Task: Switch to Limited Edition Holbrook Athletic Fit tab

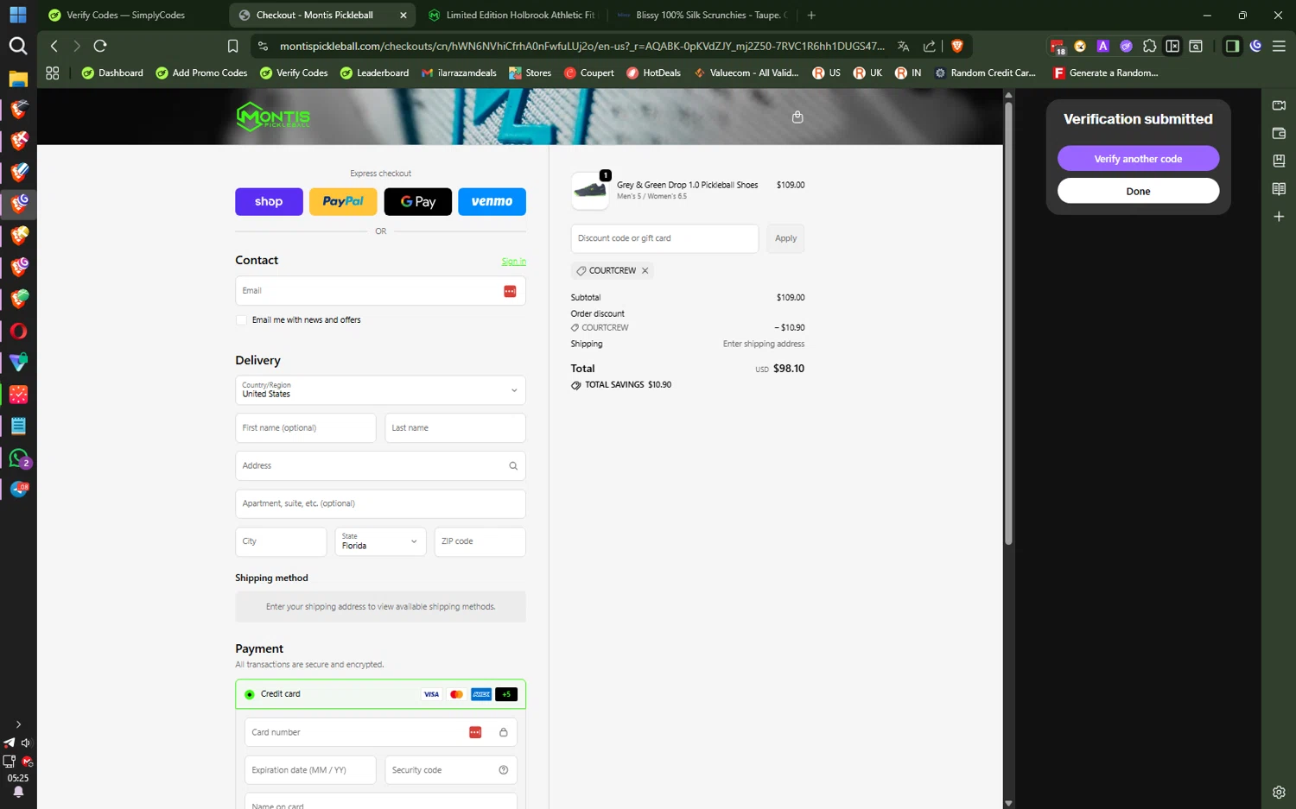Action: (x=511, y=15)
